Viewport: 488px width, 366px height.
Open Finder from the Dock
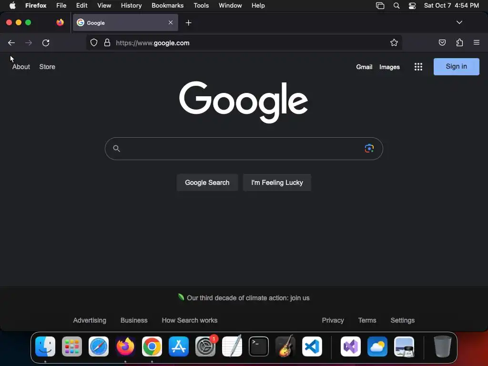pos(45,346)
